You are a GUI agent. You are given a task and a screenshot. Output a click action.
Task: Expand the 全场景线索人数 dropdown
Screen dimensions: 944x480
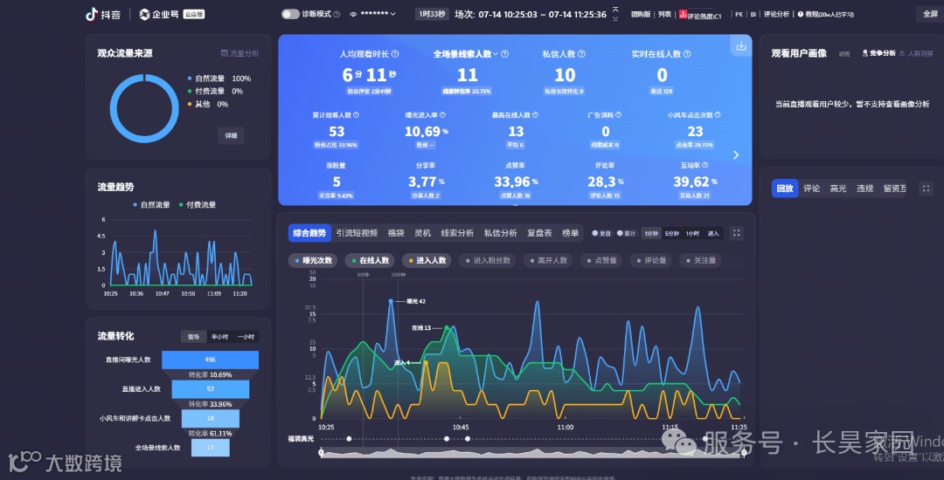pos(496,54)
